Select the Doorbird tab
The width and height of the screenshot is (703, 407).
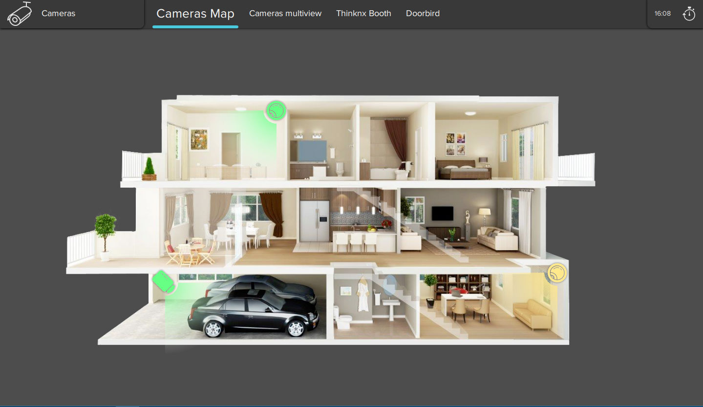[x=423, y=14]
